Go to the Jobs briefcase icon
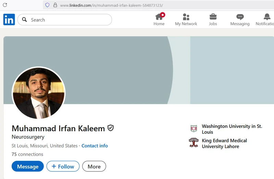The width and height of the screenshot is (274, 179). click(213, 17)
